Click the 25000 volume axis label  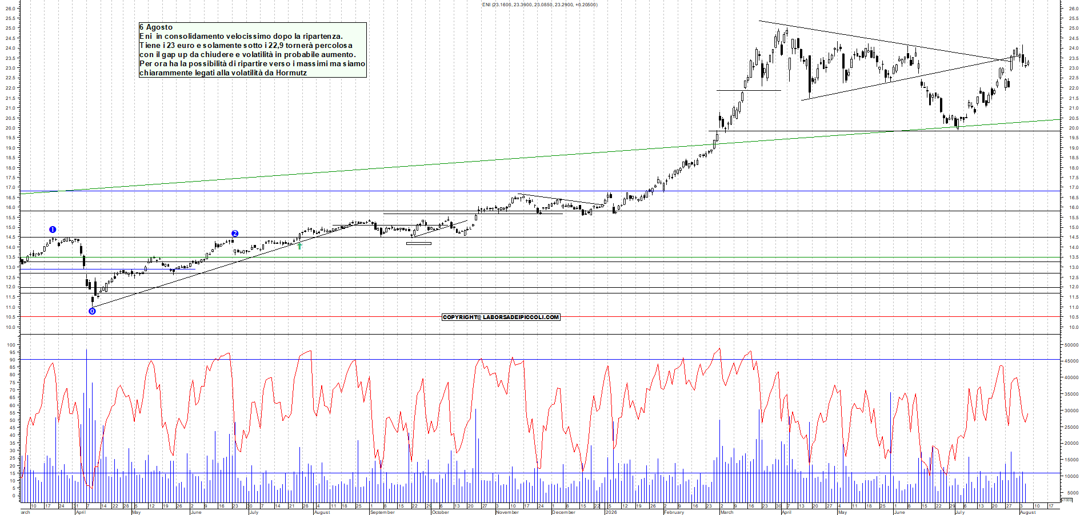pyautogui.click(x=1071, y=427)
